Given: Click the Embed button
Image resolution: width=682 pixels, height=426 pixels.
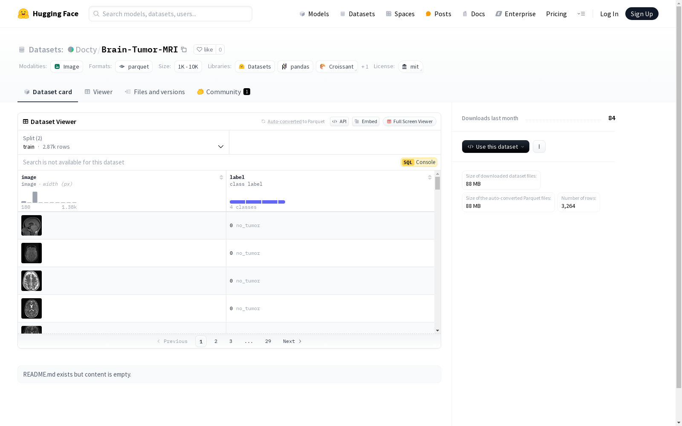Looking at the screenshot, I should 366,121.
